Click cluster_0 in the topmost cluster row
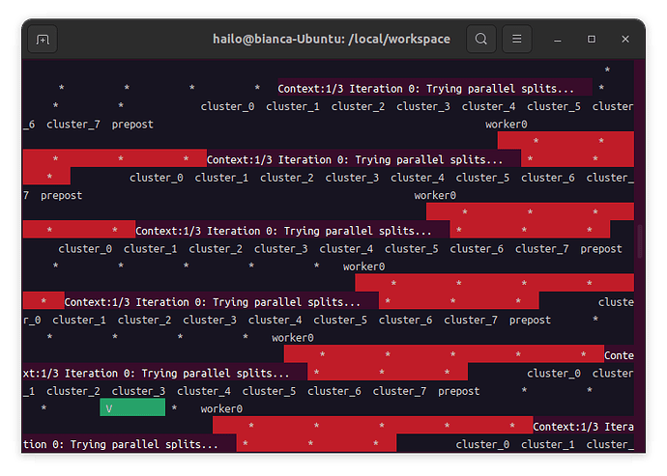This screenshot has width=667, height=476. 227,106
